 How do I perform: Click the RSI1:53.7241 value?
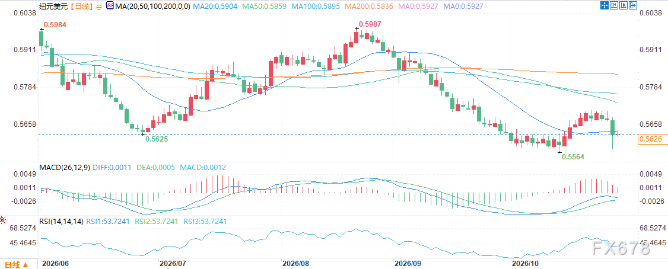pos(108,222)
